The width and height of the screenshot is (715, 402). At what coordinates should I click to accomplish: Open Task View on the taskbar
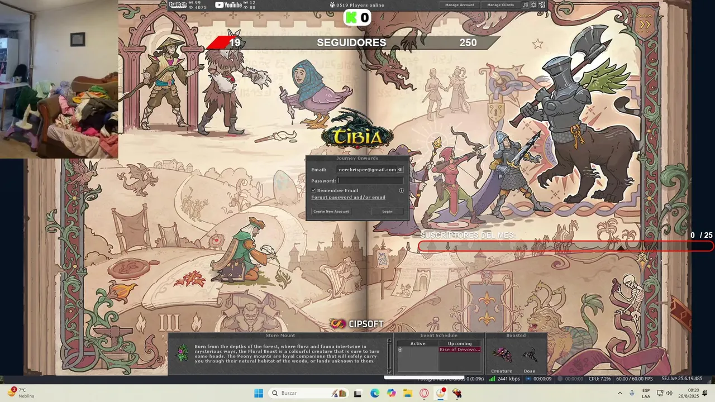tap(358, 393)
